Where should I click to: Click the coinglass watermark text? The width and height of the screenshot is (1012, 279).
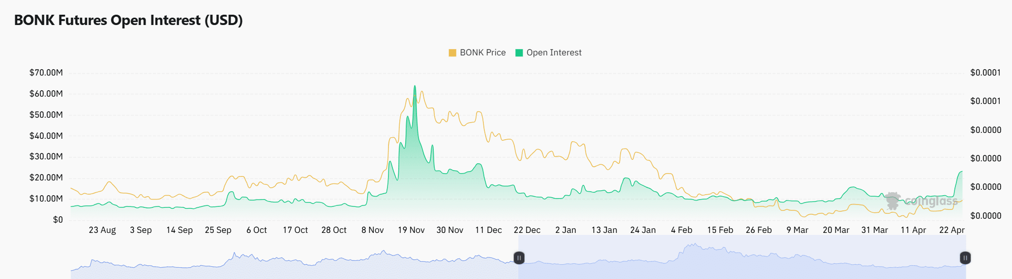[x=931, y=201]
